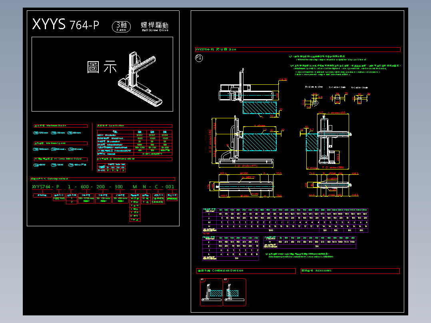
Task: Select the XYYS764-P1 尺寸圖 Size header
Action: (x=298, y=50)
